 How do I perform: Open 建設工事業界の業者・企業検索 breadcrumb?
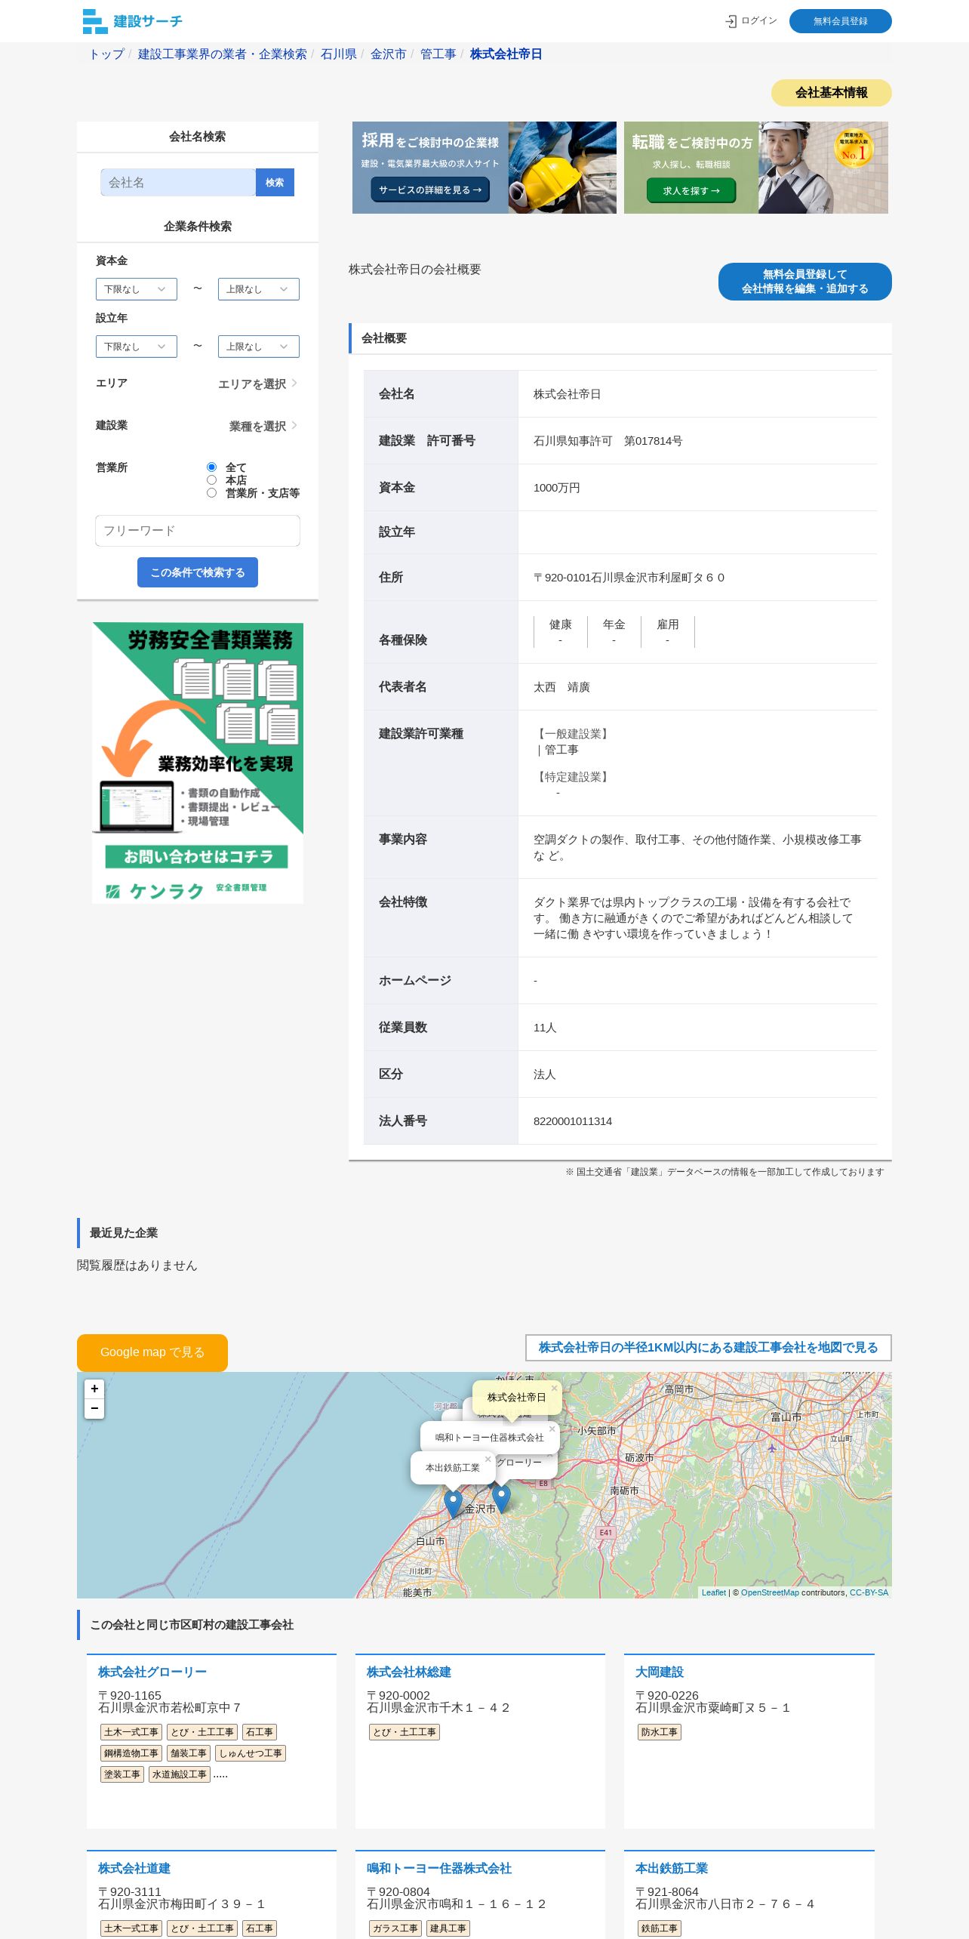223,54
